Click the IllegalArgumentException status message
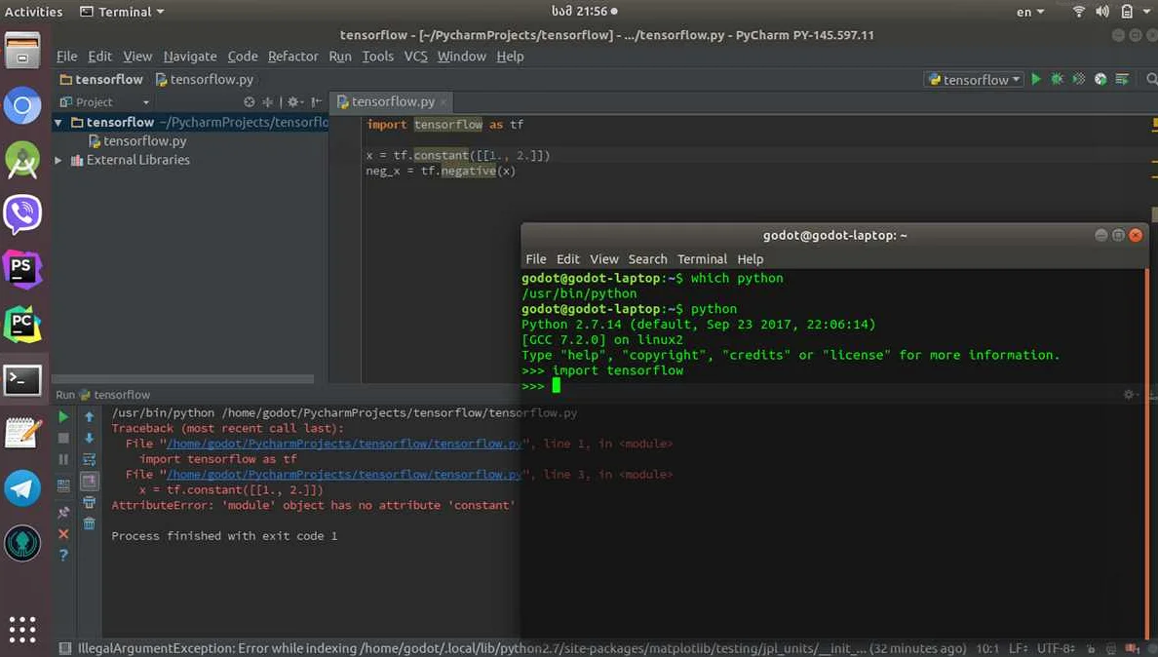1158x657 pixels. (x=521, y=648)
